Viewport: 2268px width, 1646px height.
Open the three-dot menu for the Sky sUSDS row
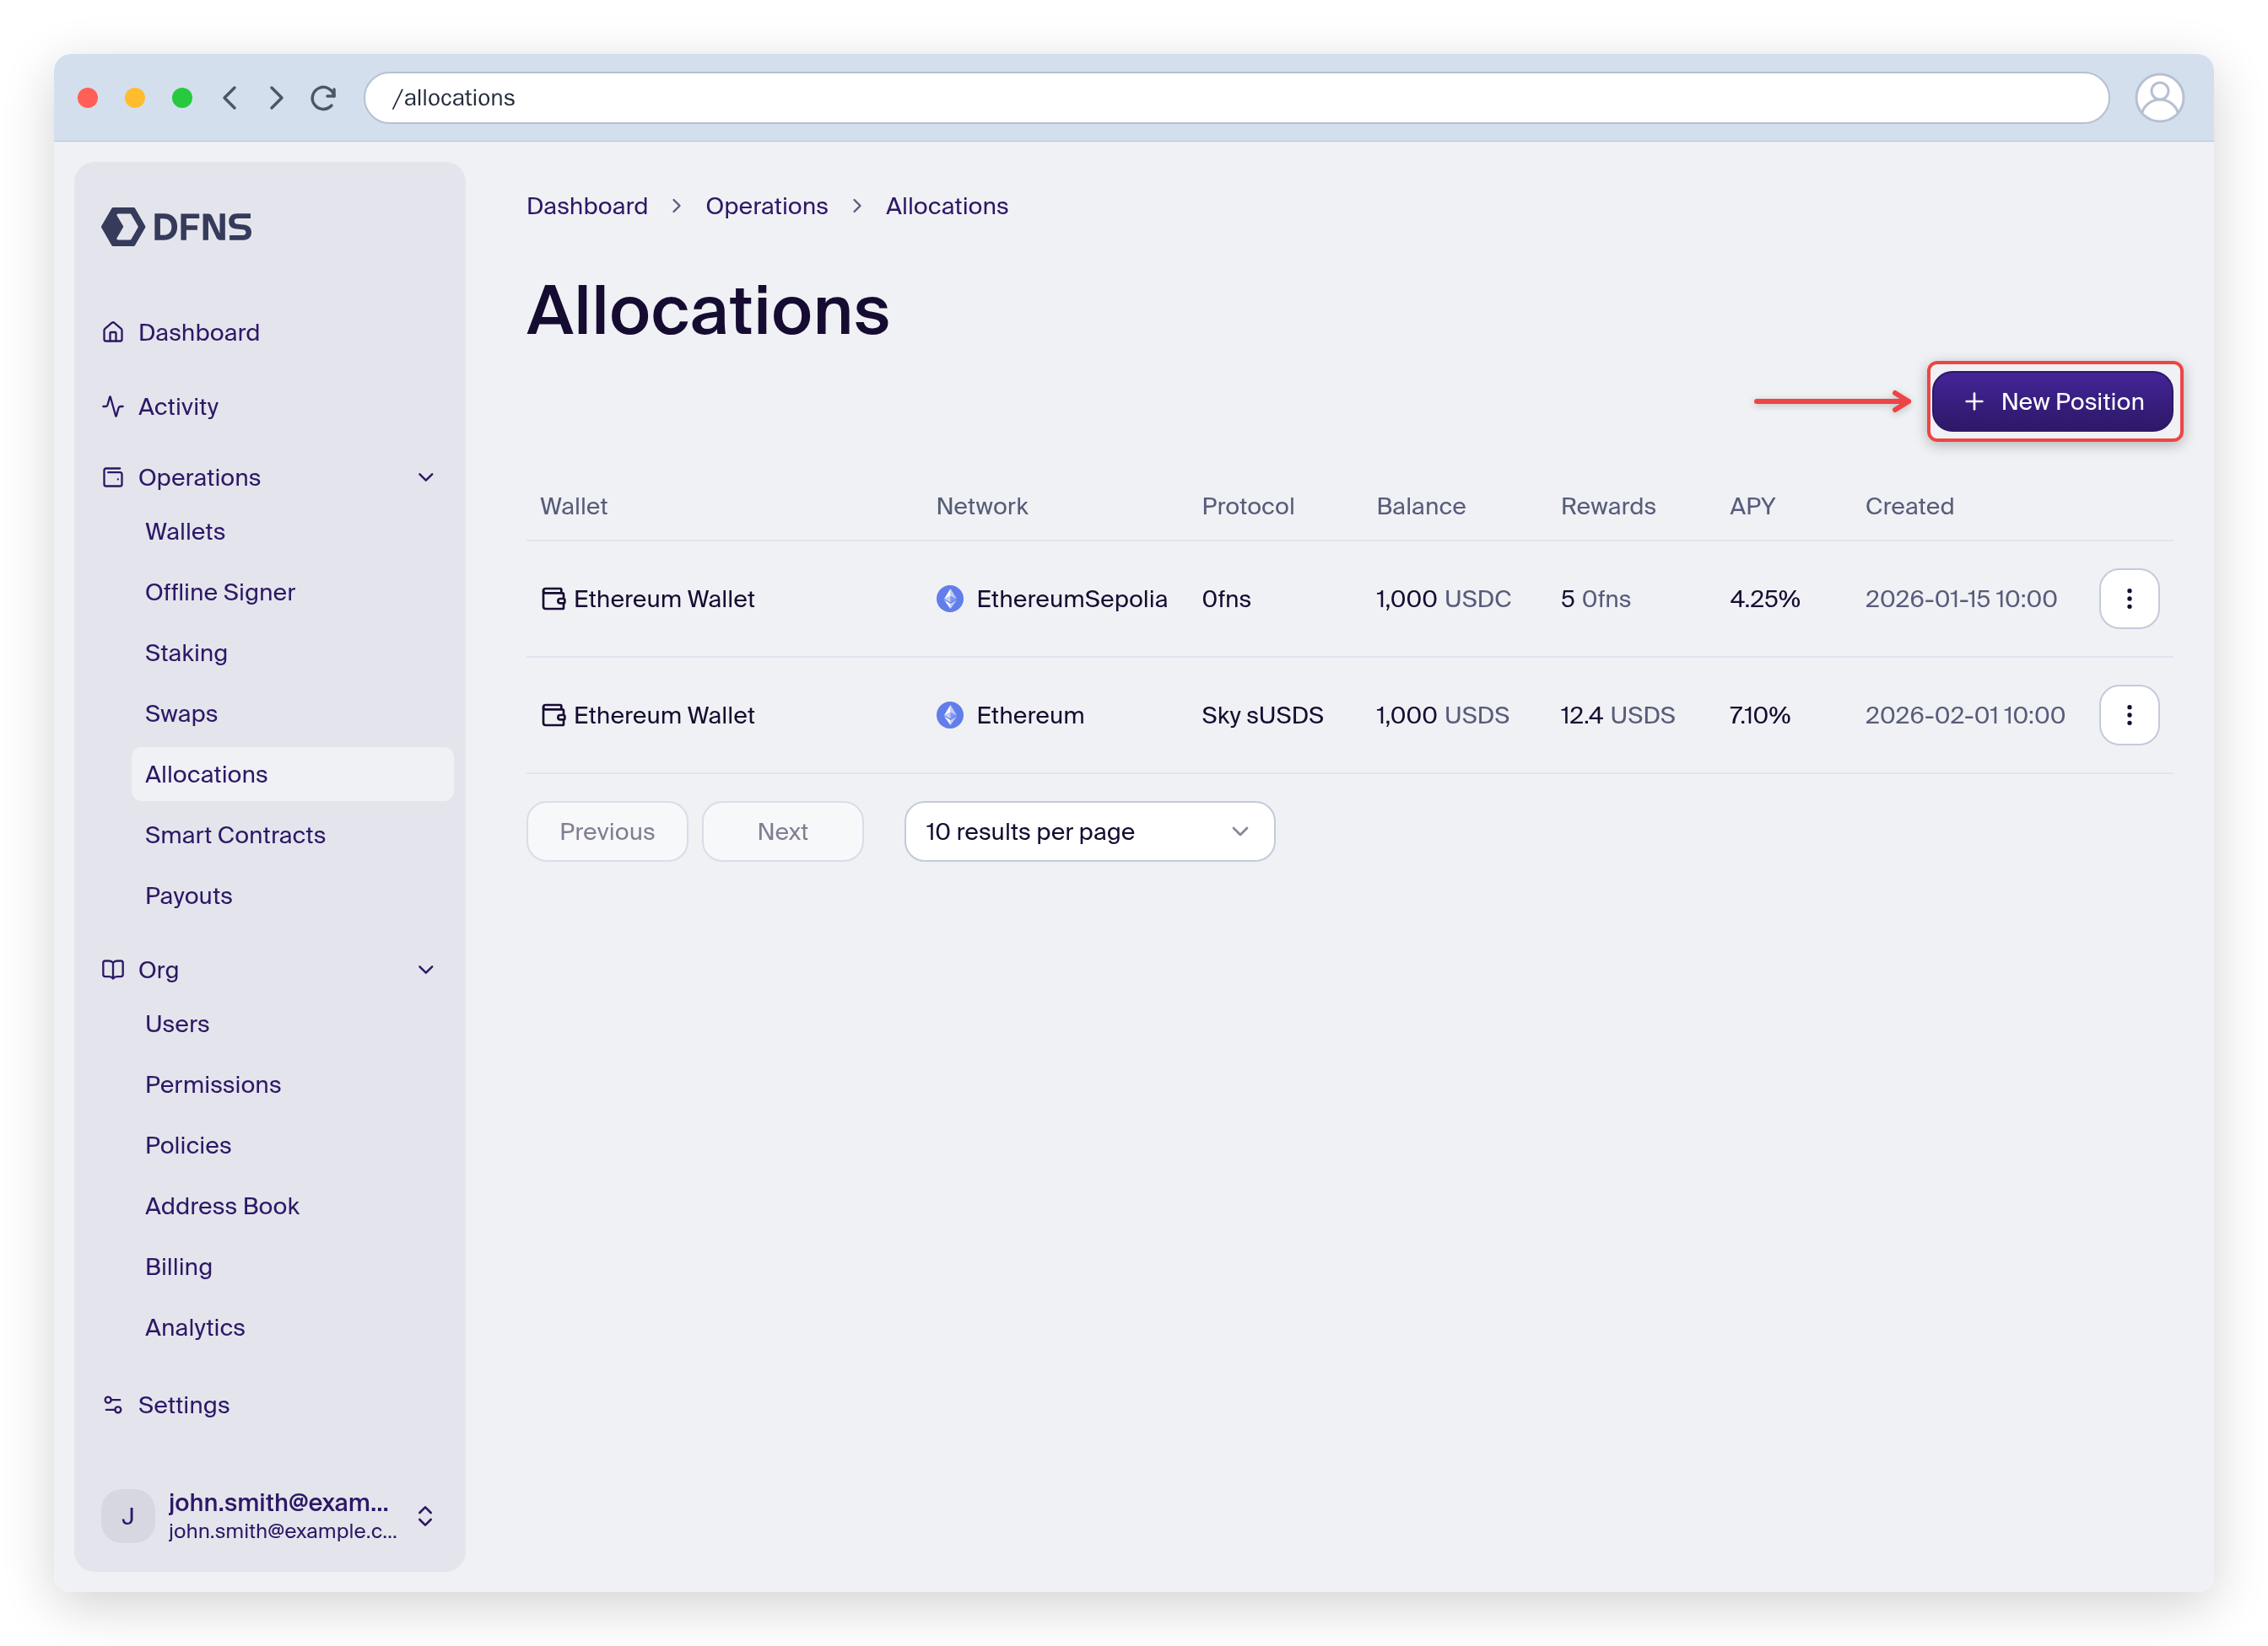tap(2129, 714)
